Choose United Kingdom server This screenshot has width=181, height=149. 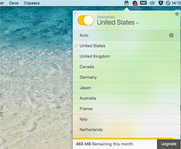(x=126, y=56)
